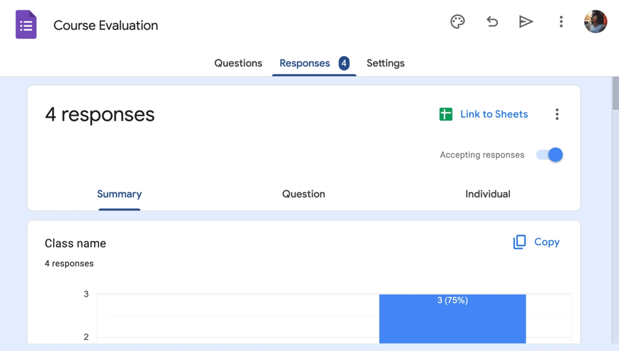Open the three-dot menu in top header

pyautogui.click(x=561, y=22)
